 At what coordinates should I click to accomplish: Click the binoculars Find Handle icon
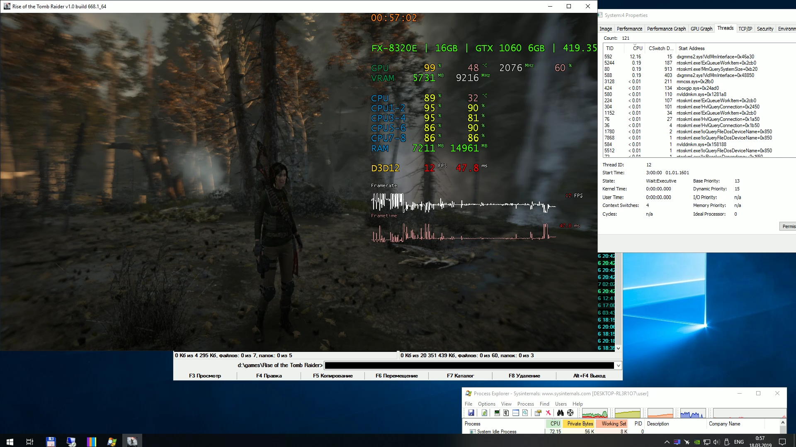pyautogui.click(x=560, y=413)
